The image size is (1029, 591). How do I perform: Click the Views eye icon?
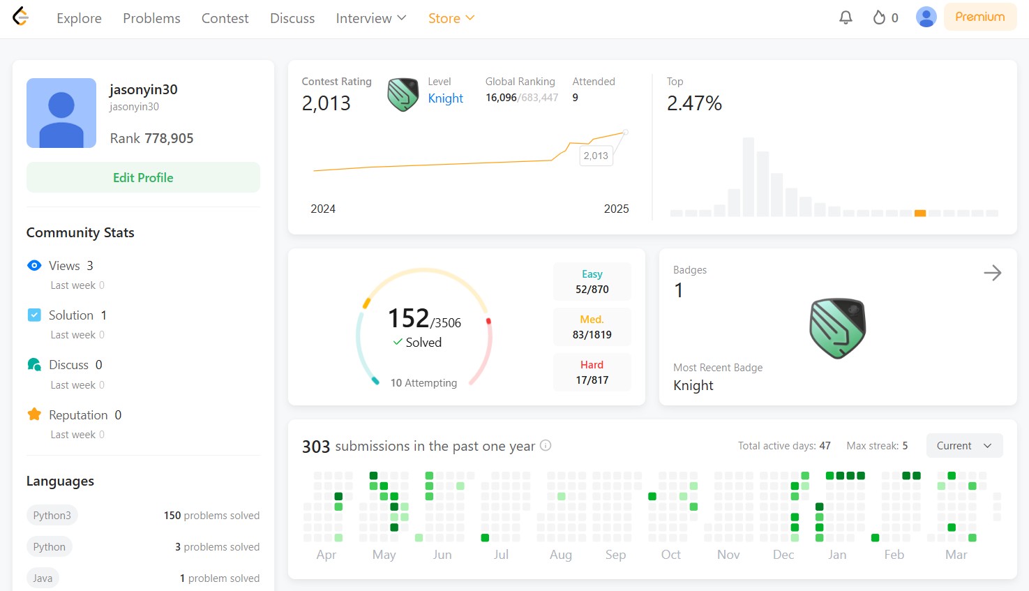click(34, 265)
